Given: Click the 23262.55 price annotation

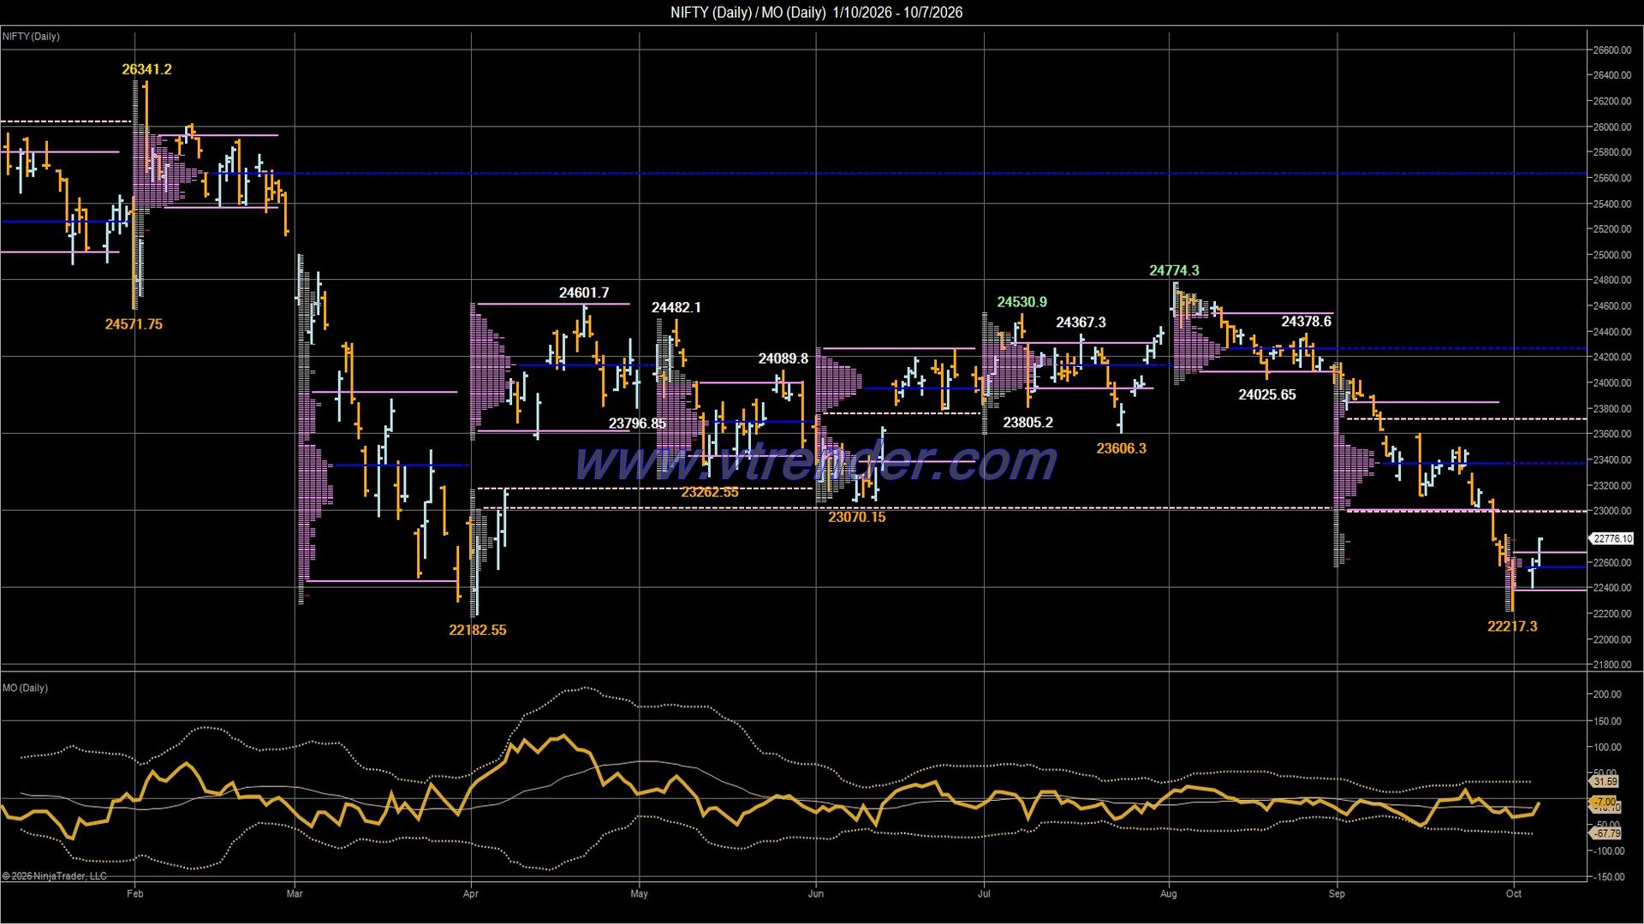Looking at the screenshot, I should [710, 492].
